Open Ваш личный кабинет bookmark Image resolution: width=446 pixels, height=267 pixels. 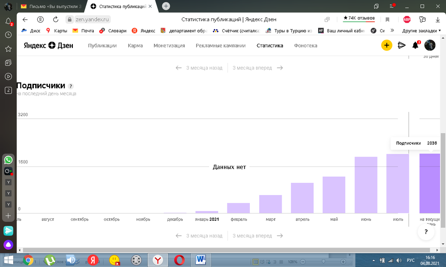point(342,31)
